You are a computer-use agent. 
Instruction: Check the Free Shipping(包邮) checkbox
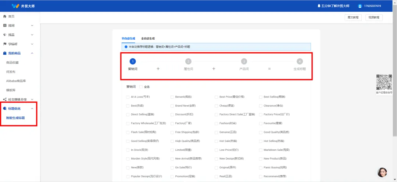[172, 132]
